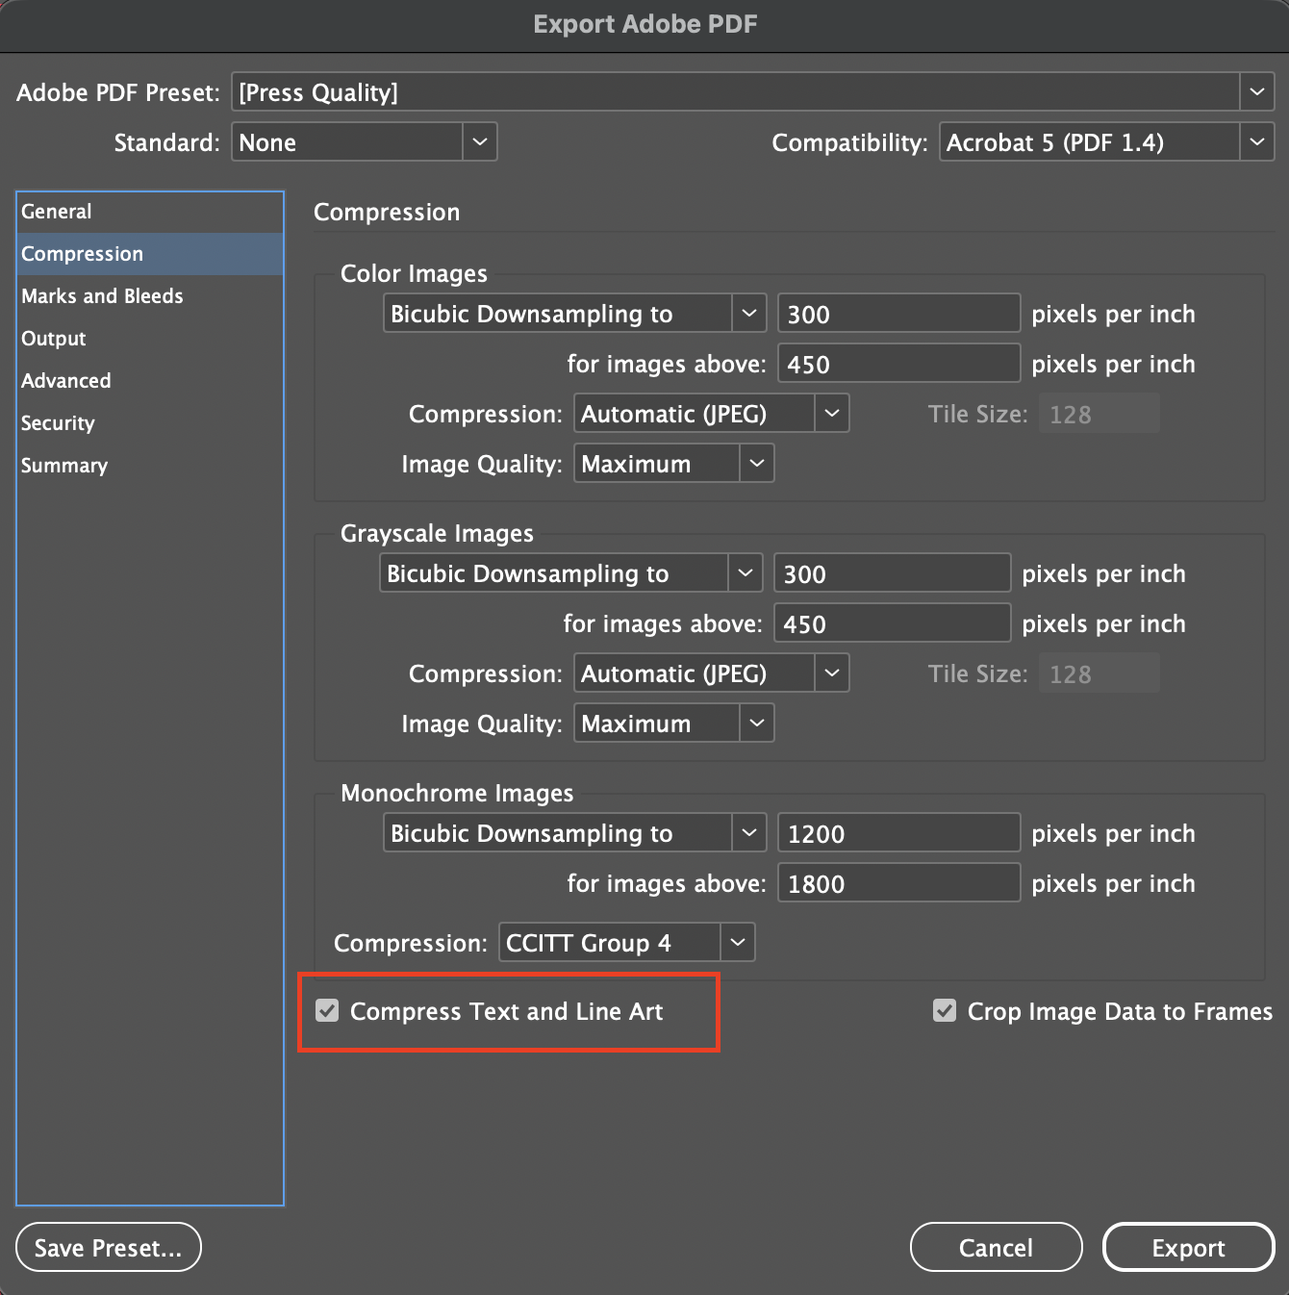Viewport: 1289px width, 1295px height.
Task: Open Color Images downsampling method dropdown
Action: (x=575, y=314)
